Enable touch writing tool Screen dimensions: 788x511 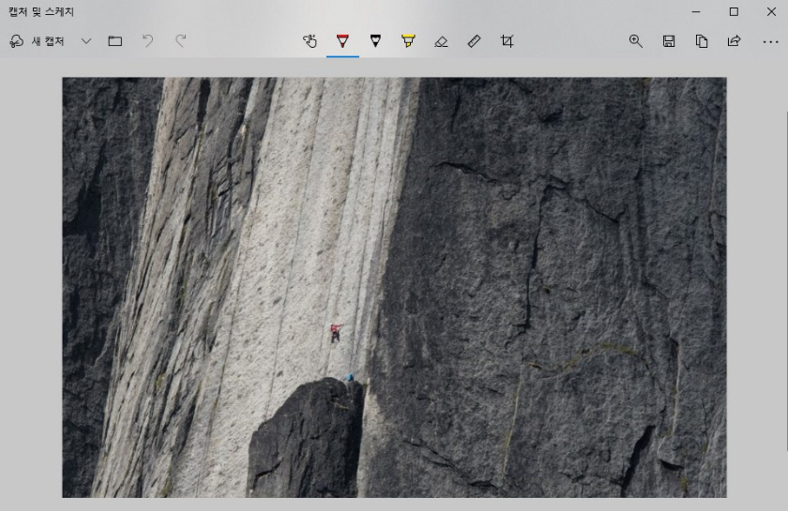pos(310,41)
